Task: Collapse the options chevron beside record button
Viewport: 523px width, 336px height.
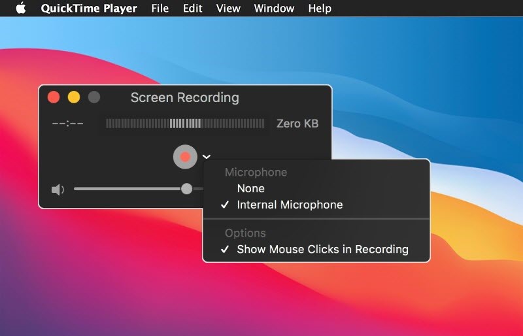Action: (x=207, y=156)
